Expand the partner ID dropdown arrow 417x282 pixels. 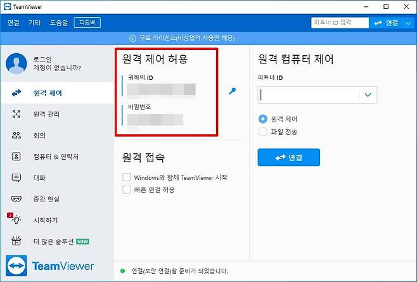368,95
